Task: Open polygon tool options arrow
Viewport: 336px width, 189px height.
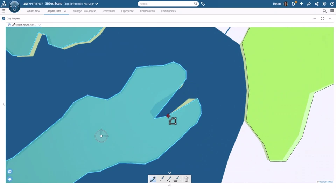Action: tap(180, 179)
